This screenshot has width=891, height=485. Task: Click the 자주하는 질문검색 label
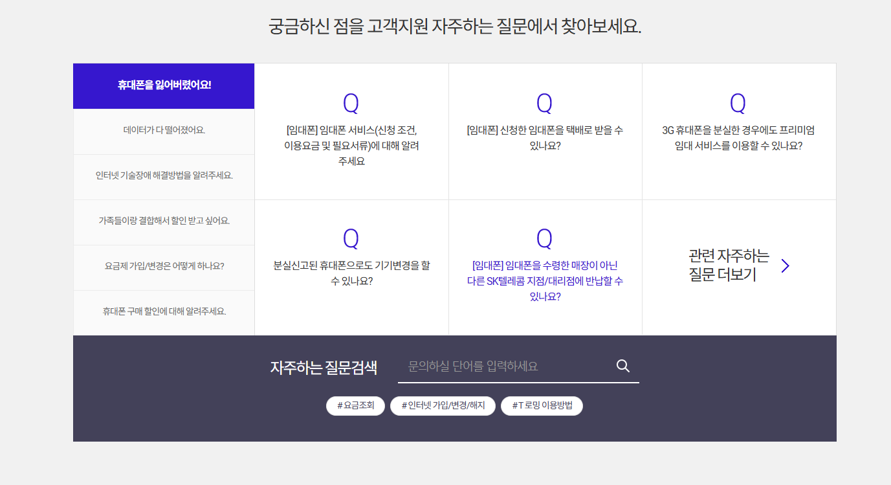[x=324, y=368]
